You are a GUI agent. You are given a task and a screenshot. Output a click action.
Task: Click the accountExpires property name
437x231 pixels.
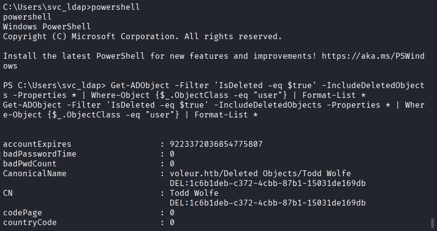click(x=37, y=144)
